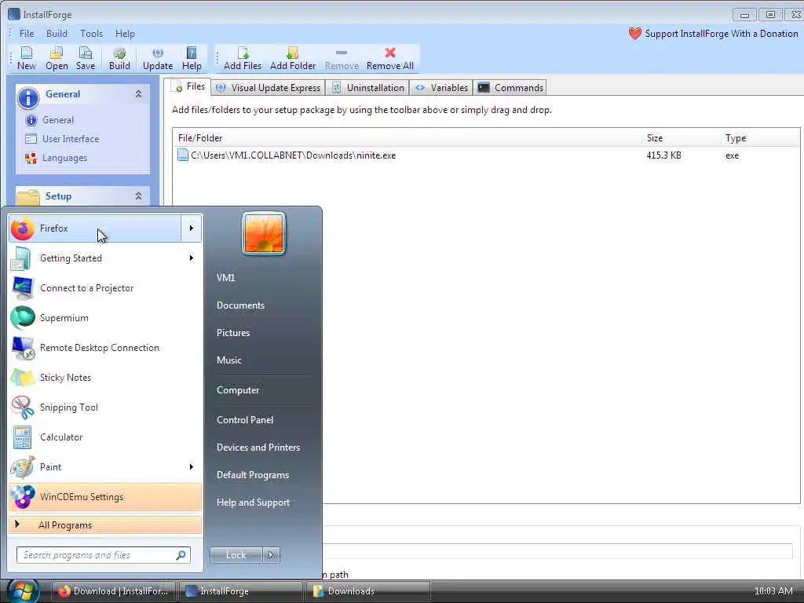Screen dimensions: 804x603
Task: Click the Lock button
Action: pos(236,555)
